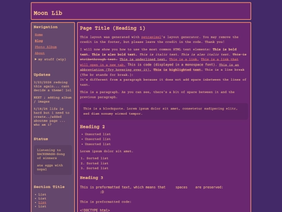Click the Section Title heading
Viewport: 282px width, 212px height.
(49, 187)
